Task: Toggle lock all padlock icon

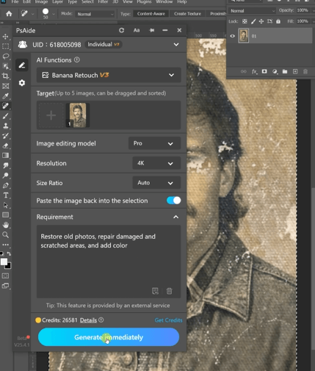Action: coord(278,21)
